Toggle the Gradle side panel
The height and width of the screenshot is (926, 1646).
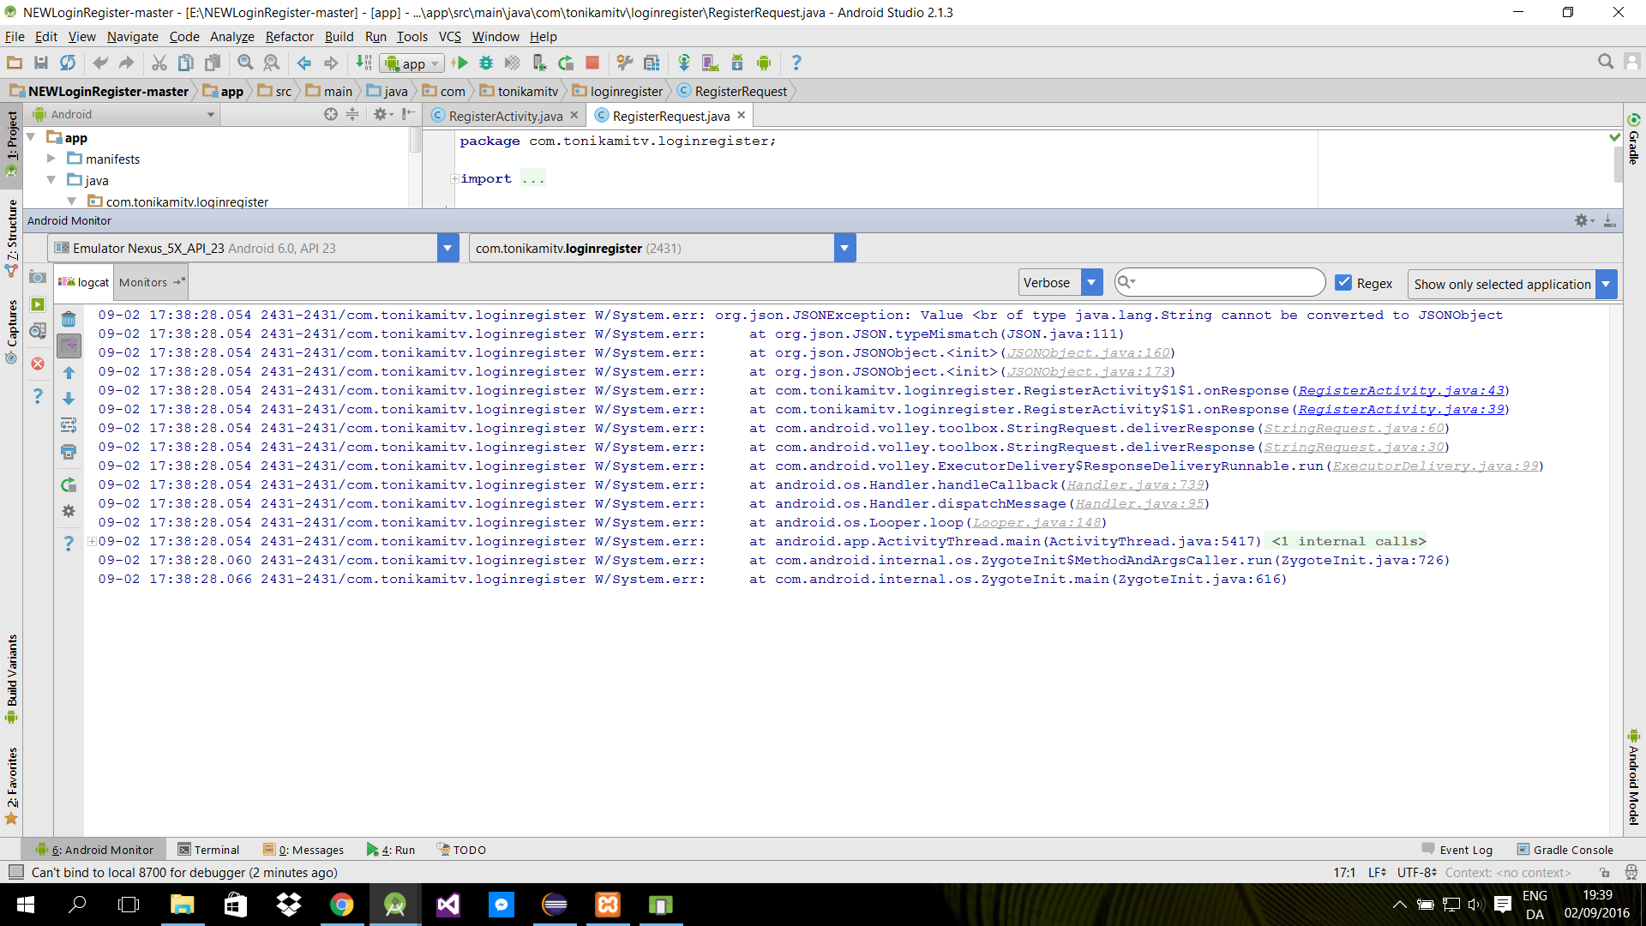coord(1634,139)
